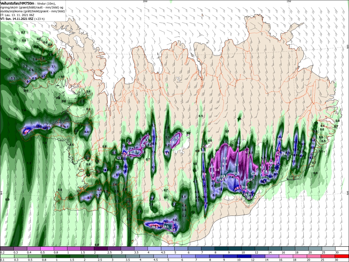Viewport: 349px width, 262px height.
Task: Click the 2.9 precipitation value in the south
Action: pos(140,212)
